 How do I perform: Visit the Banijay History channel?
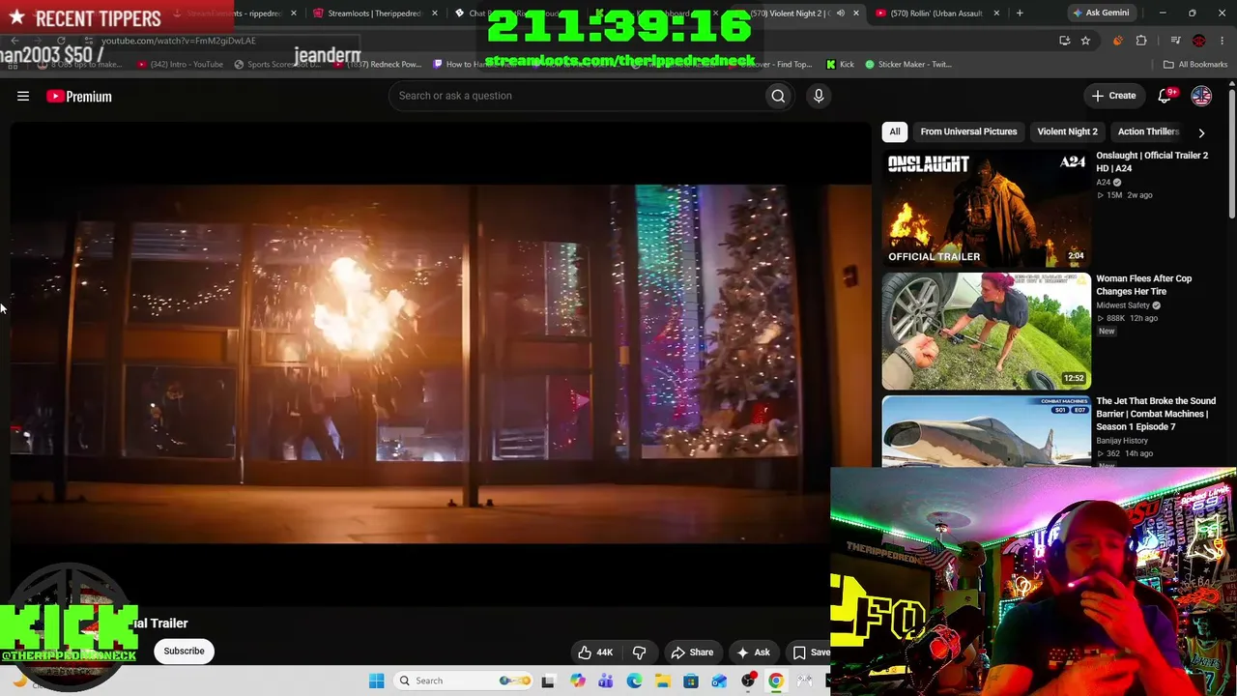(1122, 441)
